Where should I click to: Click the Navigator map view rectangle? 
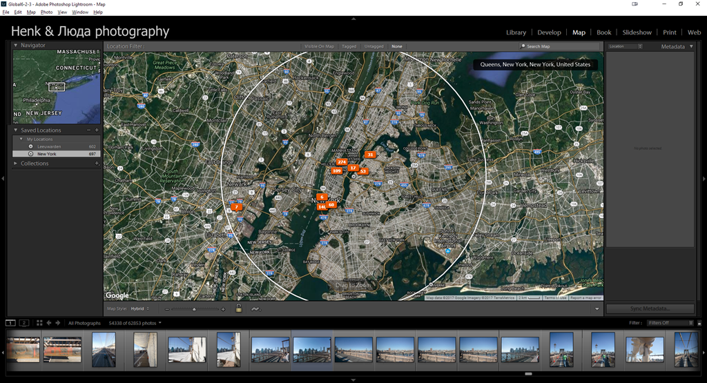click(57, 86)
